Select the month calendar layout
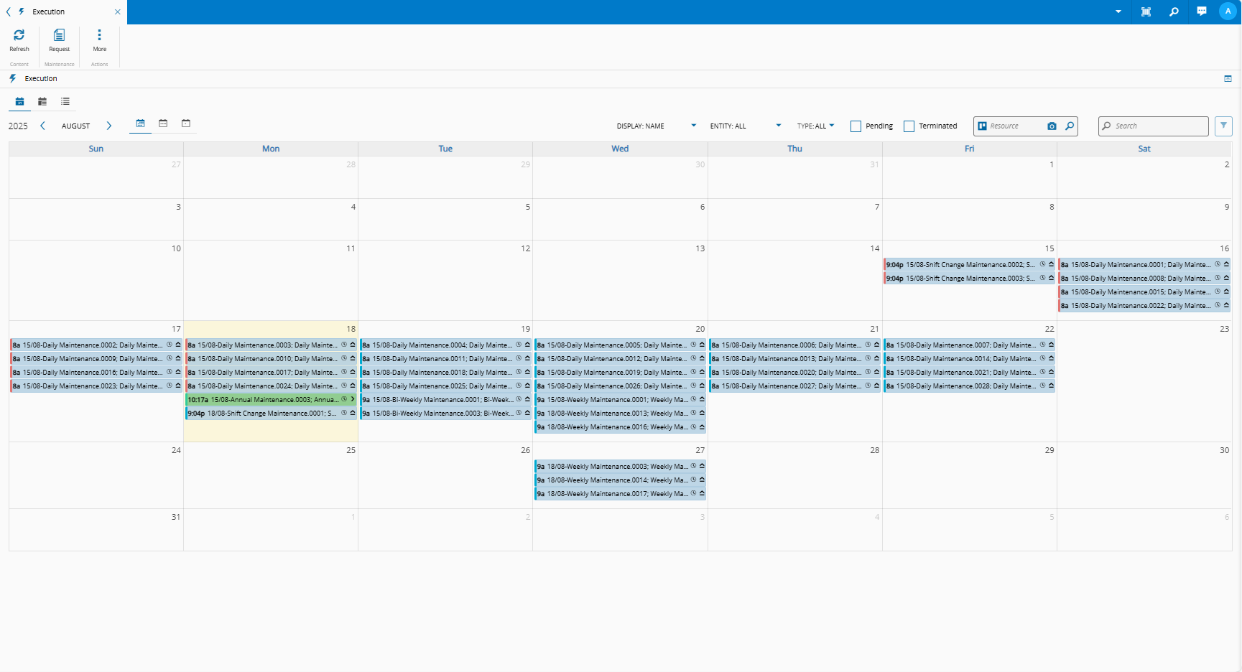The height and width of the screenshot is (672, 1242). tap(140, 123)
